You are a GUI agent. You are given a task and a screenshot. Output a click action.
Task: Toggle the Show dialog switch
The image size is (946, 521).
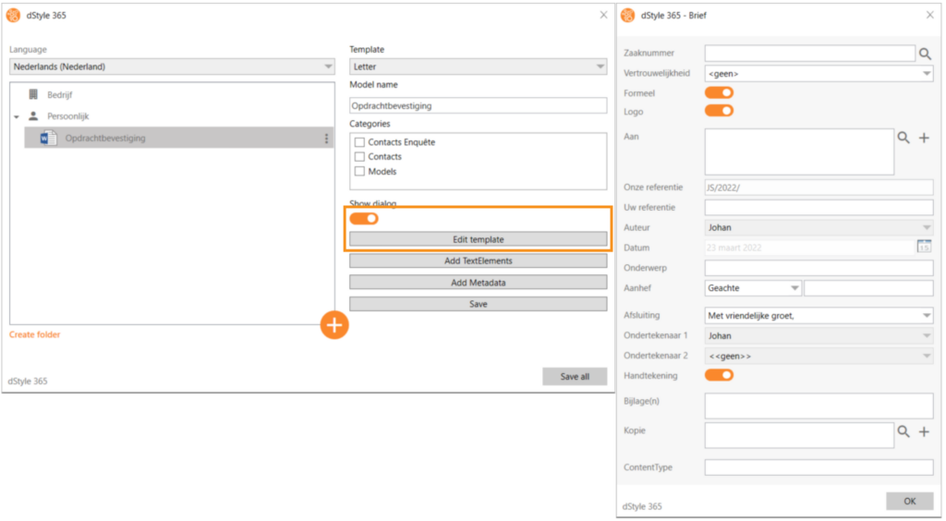coord(364,218)
